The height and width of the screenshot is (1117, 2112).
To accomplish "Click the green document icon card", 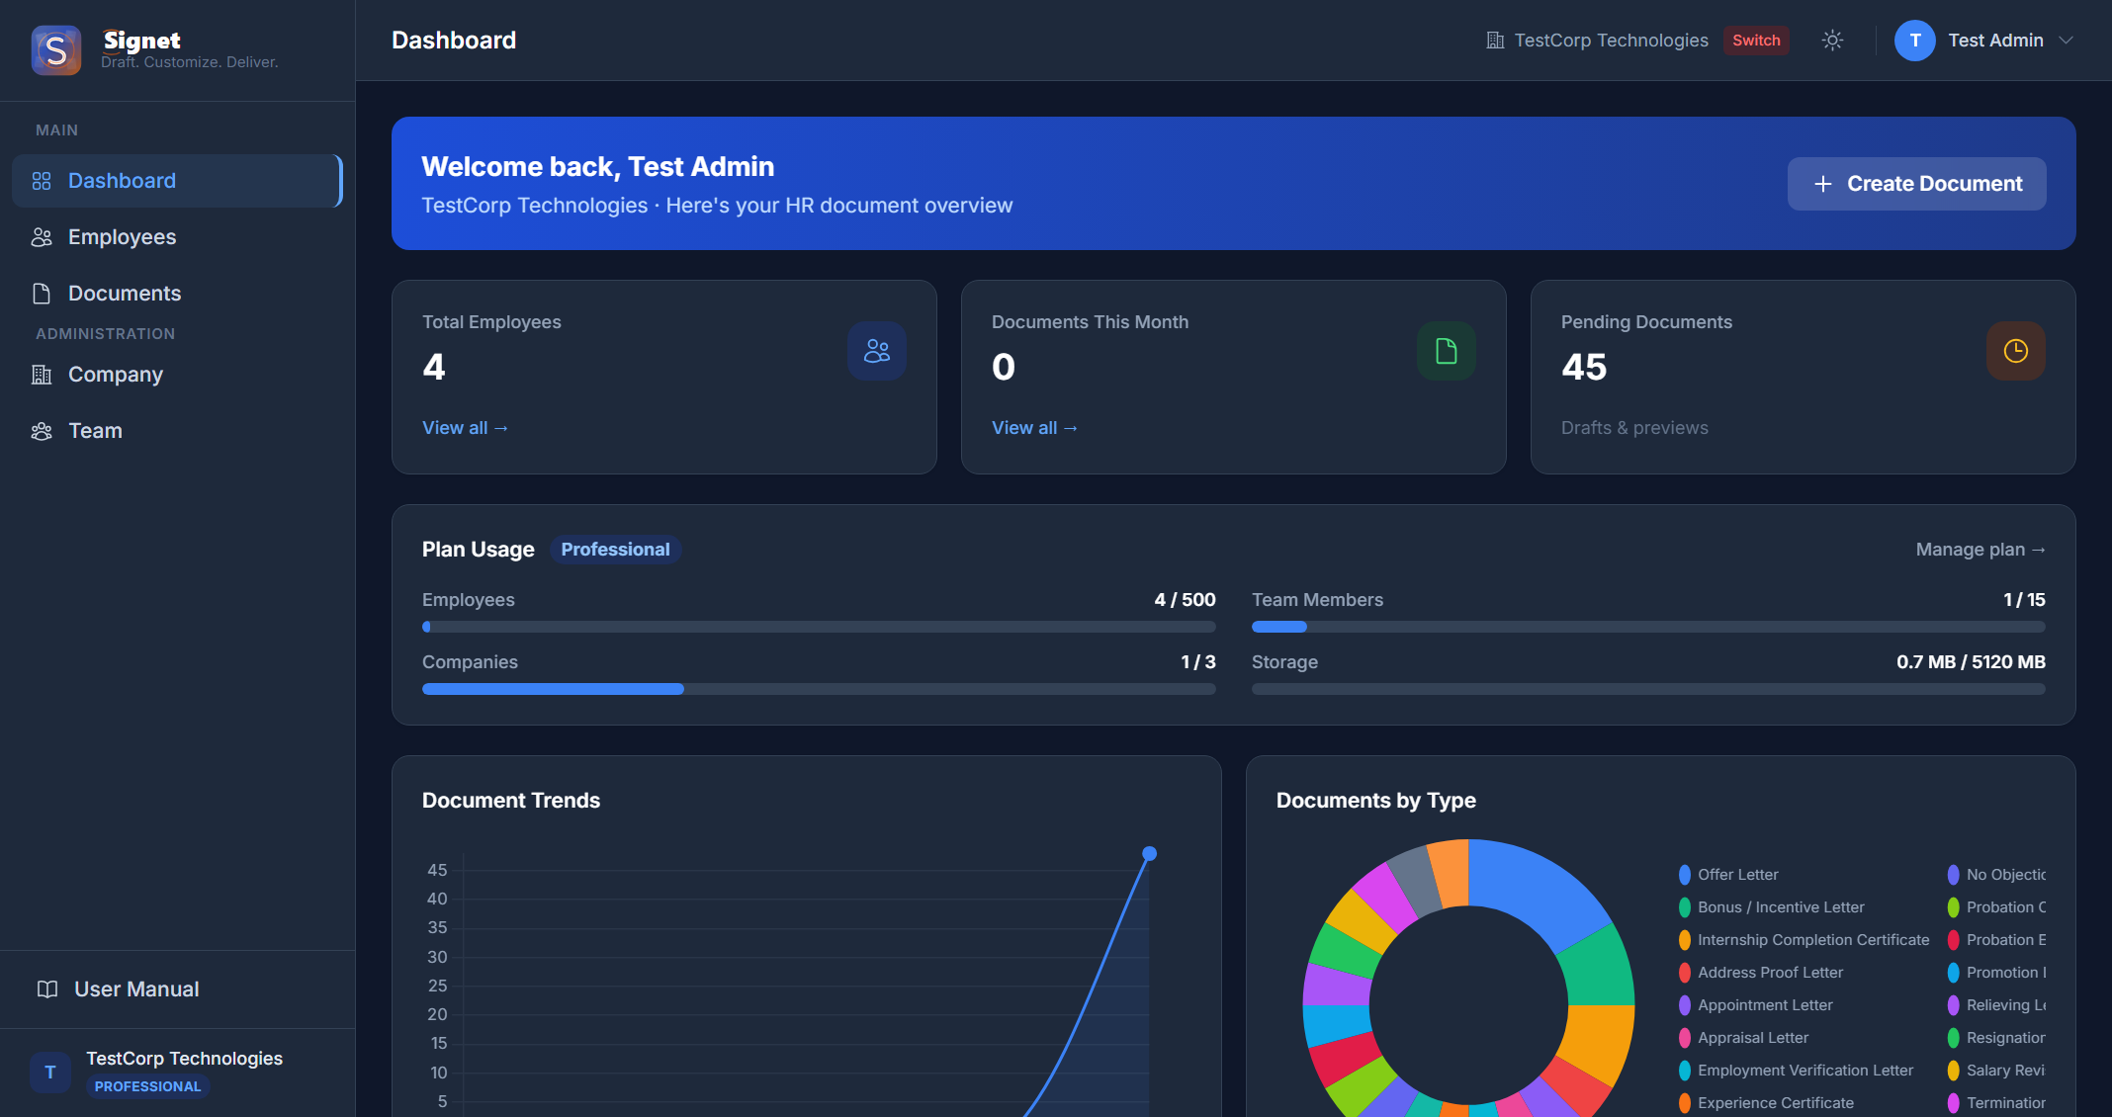I will (1446, 351).
